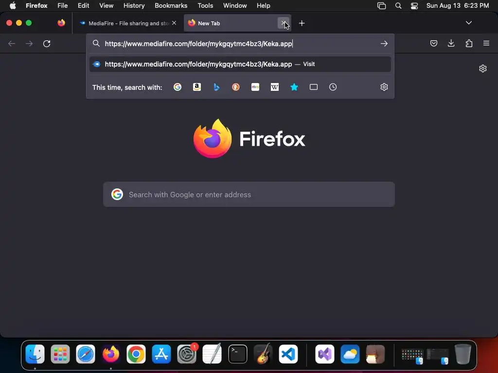Go forward one page
This screenshot has width=498, height=373.
pyautogui.click(x=29, y=43)
